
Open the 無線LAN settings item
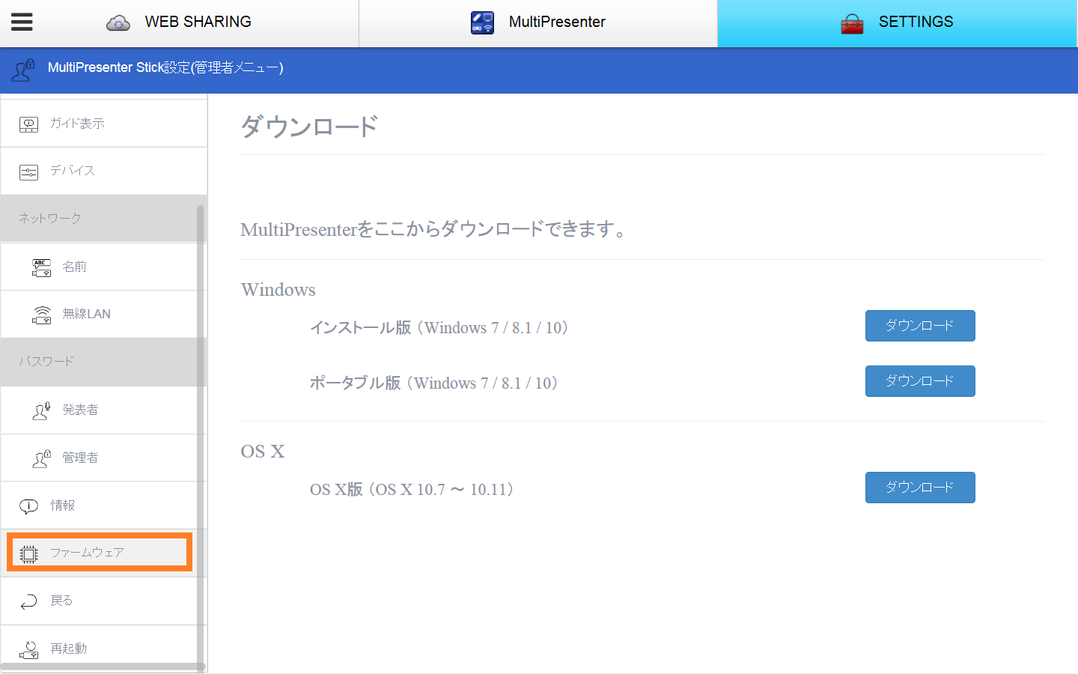pos(103,315)
